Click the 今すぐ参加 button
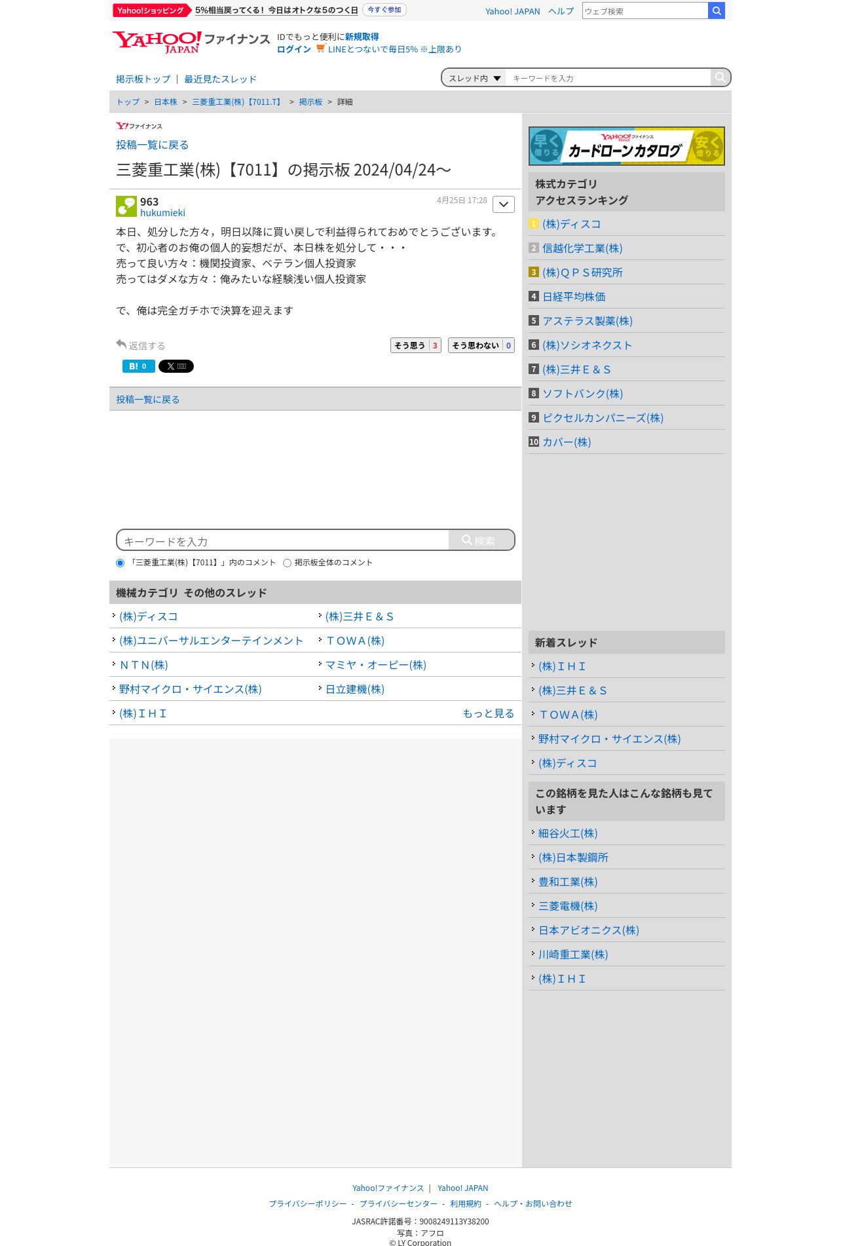841x1246 pixels. (x=384, y=10)
